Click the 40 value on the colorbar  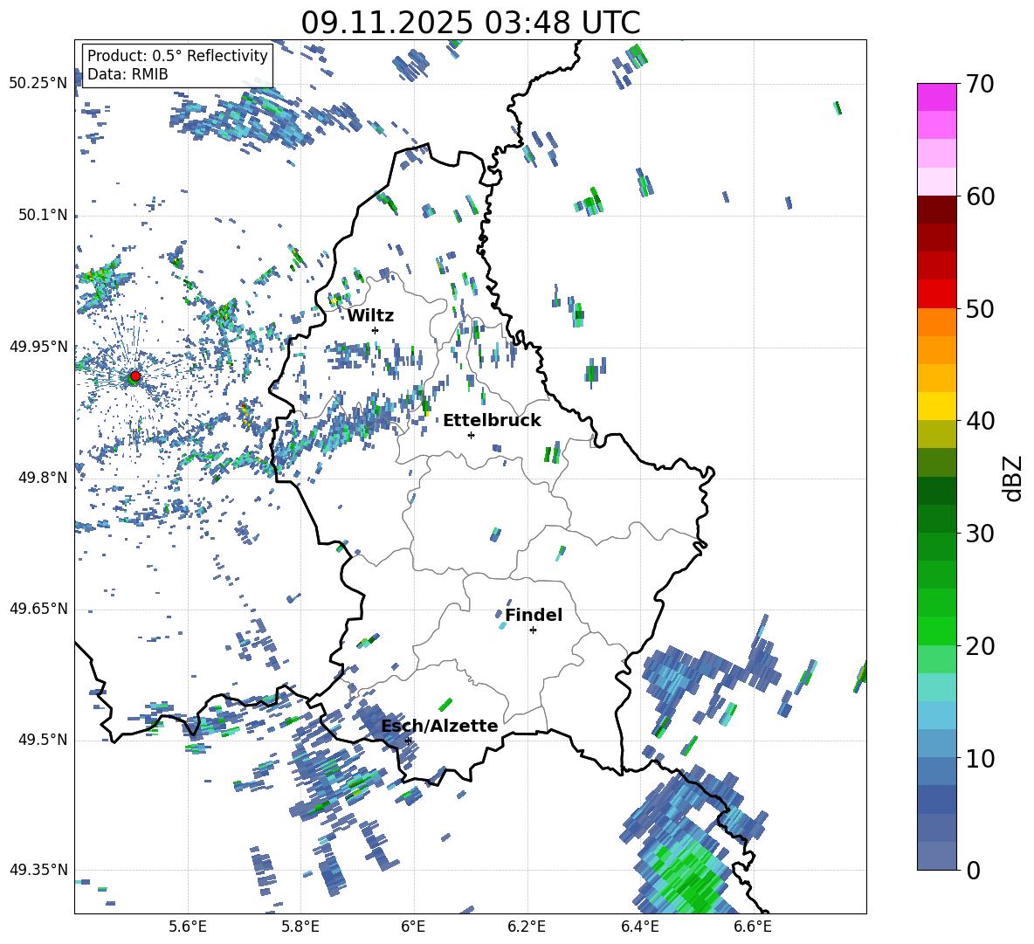980,421
